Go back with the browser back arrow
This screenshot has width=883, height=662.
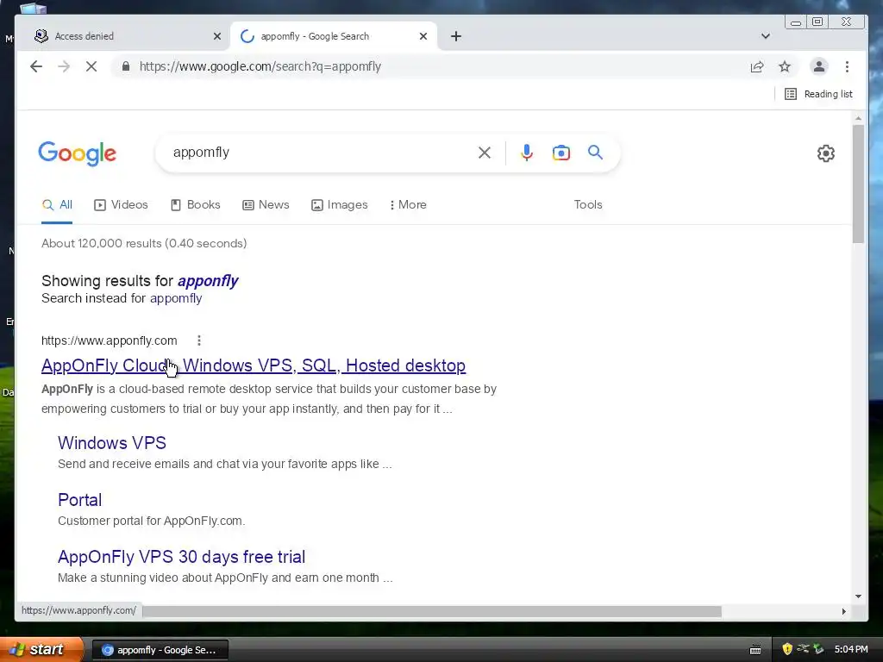[x=36, y=66]
